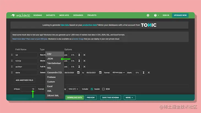The width and height of the screenshot is (201, 113).
Task: Click ADD ANOTHER FIELD button
Action: pyautogui.click(x=24, y=80)
